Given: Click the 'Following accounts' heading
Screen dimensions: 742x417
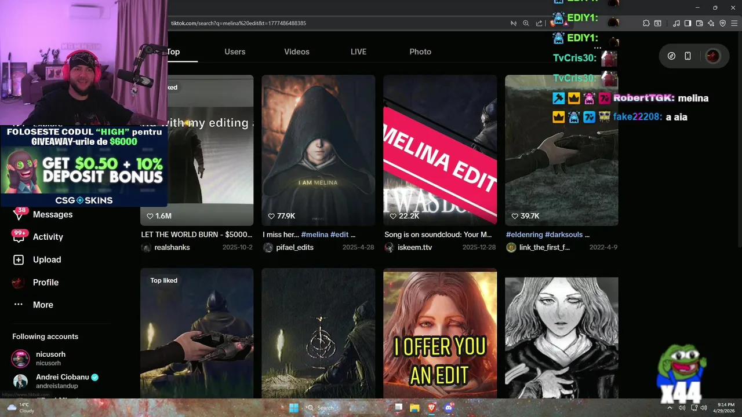Looking at the screenshot, I should 45,336.
